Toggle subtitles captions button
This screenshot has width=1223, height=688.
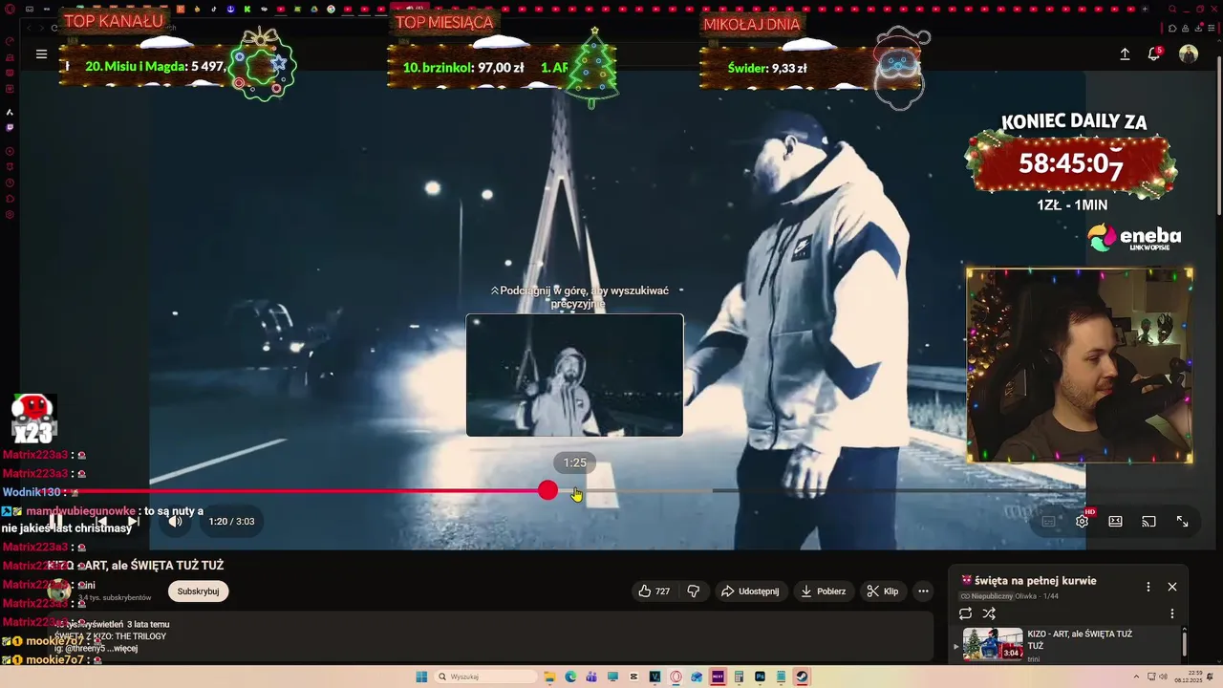click(1048, 521)
